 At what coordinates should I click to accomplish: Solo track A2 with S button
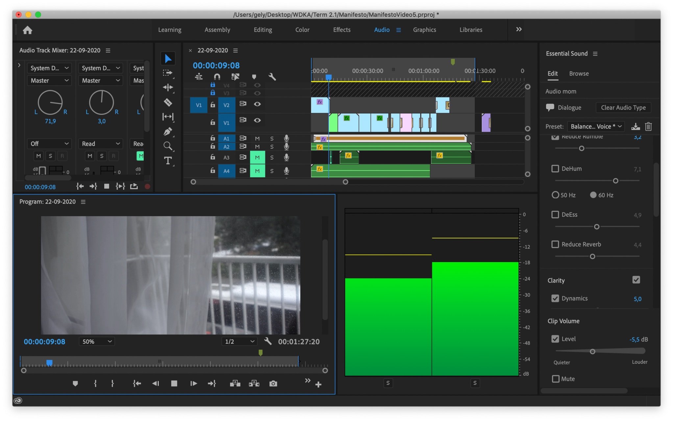click(x=272, y=147)
